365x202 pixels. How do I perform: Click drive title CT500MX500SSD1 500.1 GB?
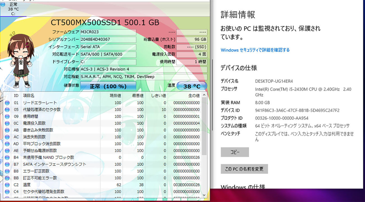click(105, 22)
